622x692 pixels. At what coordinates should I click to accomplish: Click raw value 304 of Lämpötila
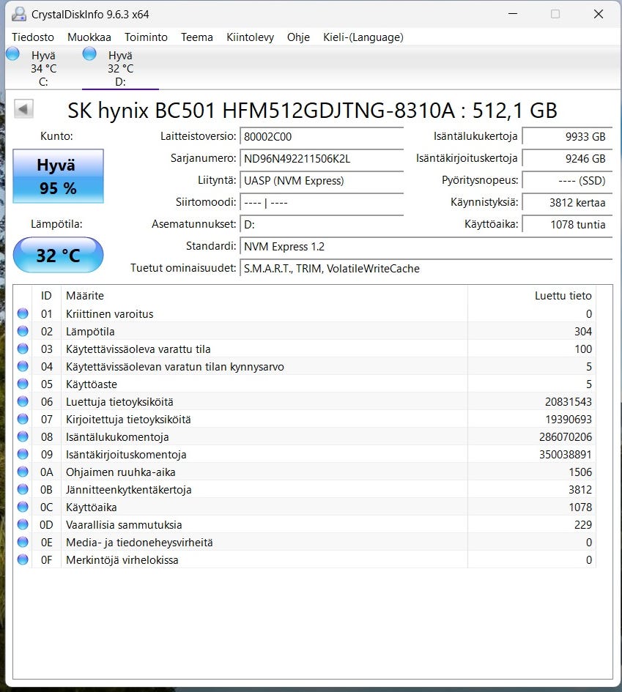click(x=583, y=332)
